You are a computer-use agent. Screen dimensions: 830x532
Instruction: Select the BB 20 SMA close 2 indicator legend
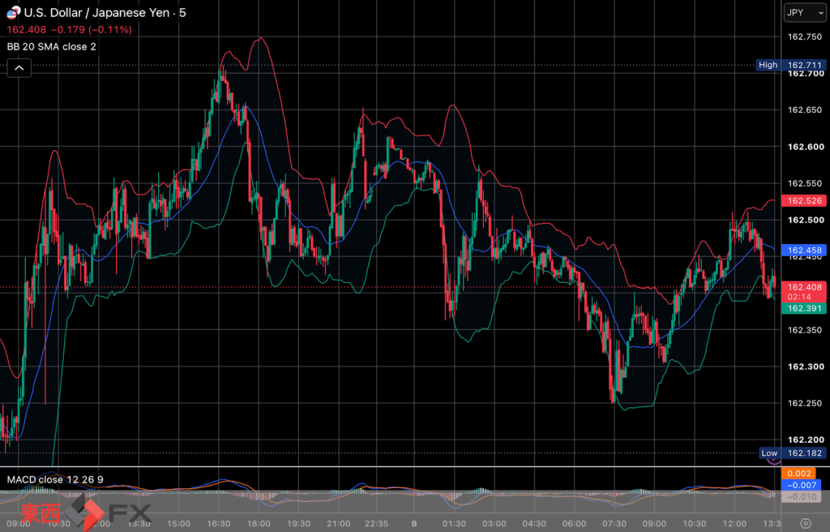click(x=51, y=46)
